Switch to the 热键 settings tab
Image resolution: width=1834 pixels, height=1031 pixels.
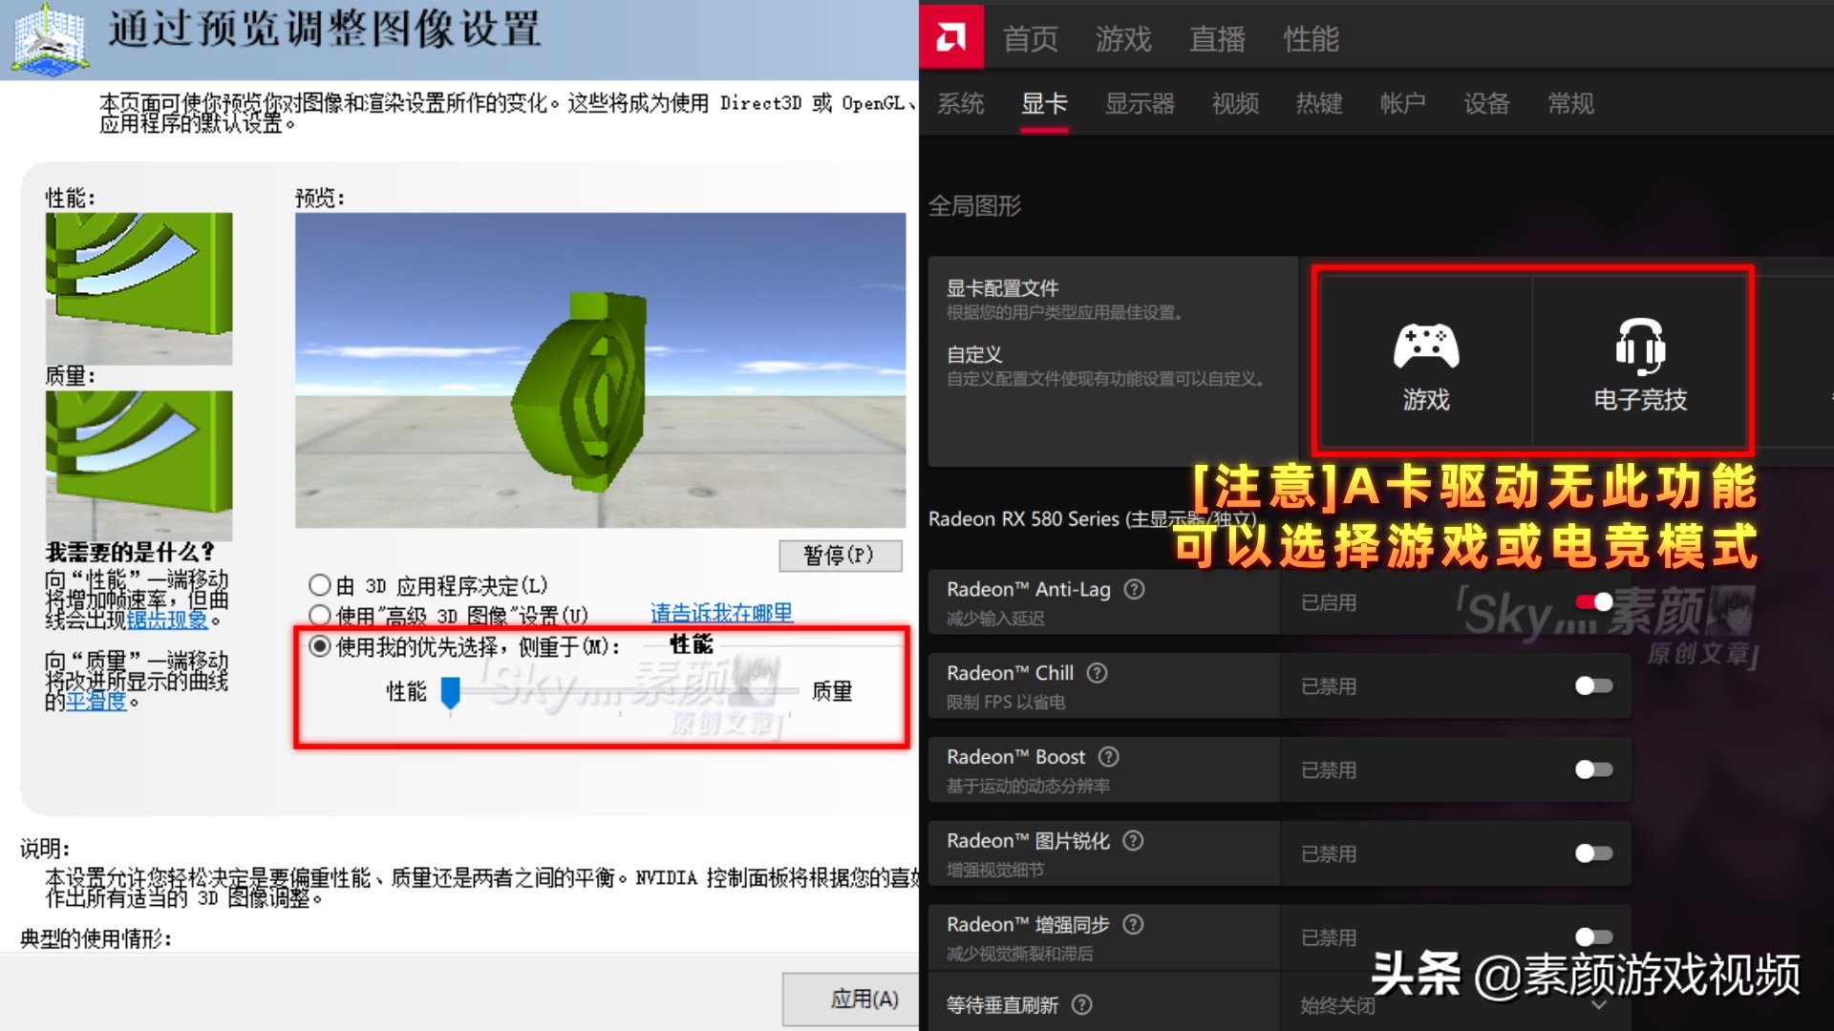pyautogui.click(x=1319, y=103)
